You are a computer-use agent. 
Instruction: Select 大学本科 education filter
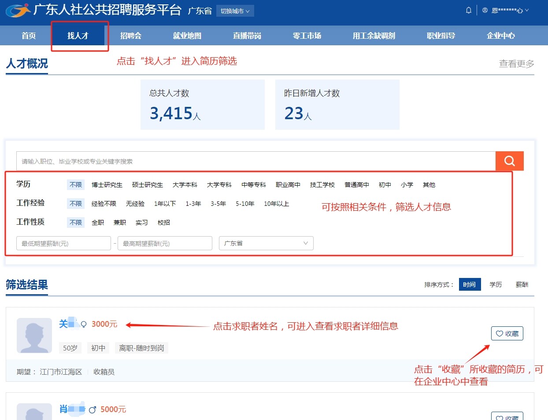[x=185, y=185]
